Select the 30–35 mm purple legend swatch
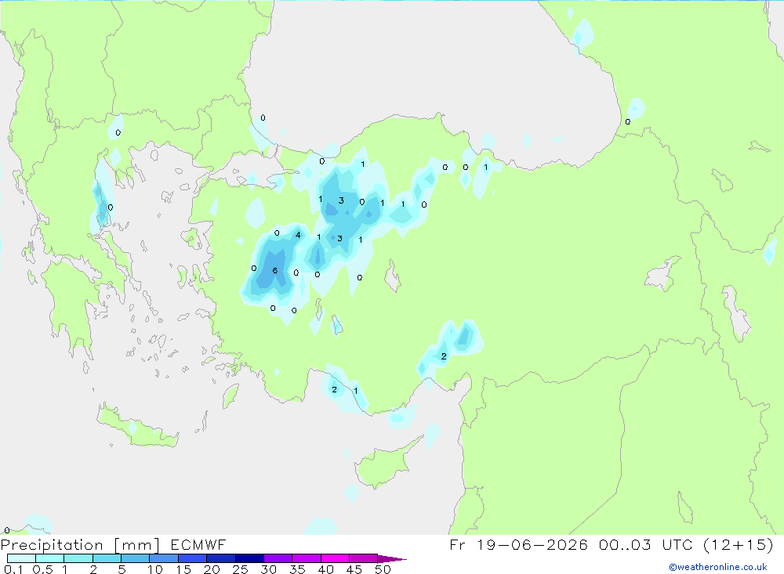Viewport: 784px width, 574px height. [278, 558]
